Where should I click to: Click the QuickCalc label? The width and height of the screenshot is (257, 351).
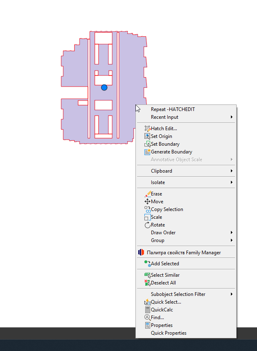162,310
